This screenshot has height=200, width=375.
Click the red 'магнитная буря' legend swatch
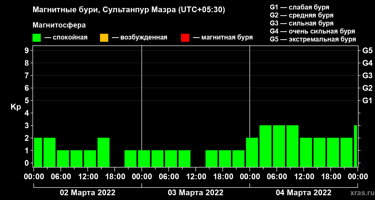tap(185, 38)
